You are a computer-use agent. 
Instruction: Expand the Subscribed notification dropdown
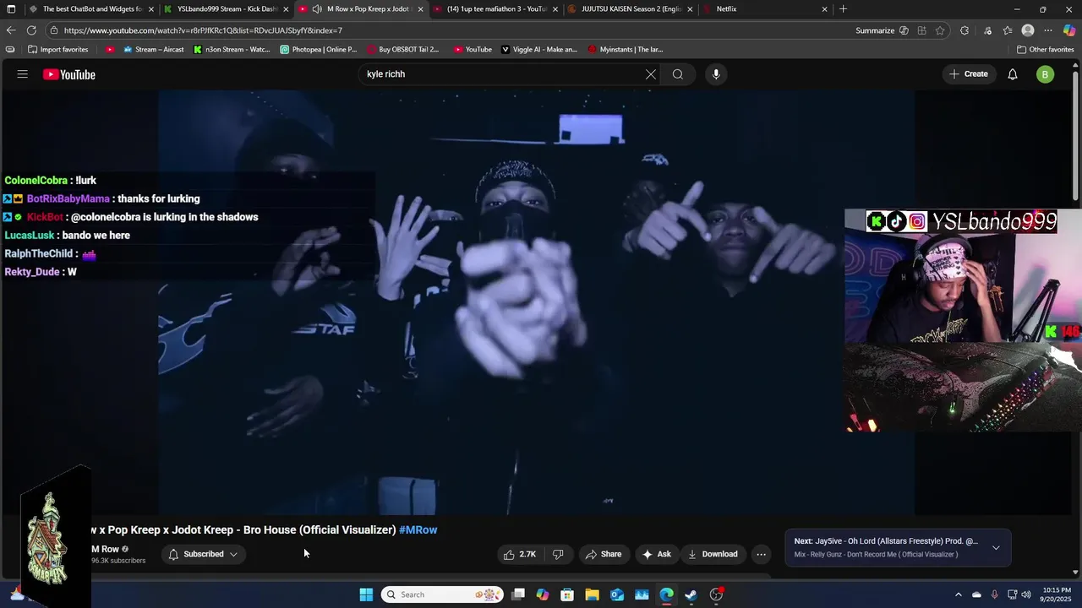click(233, 554)
